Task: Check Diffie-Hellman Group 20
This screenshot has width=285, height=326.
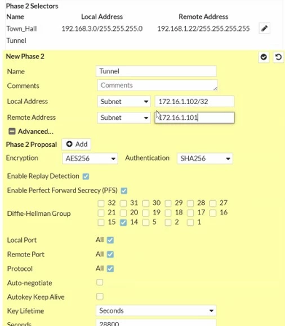Action: [x=123, y=212]
